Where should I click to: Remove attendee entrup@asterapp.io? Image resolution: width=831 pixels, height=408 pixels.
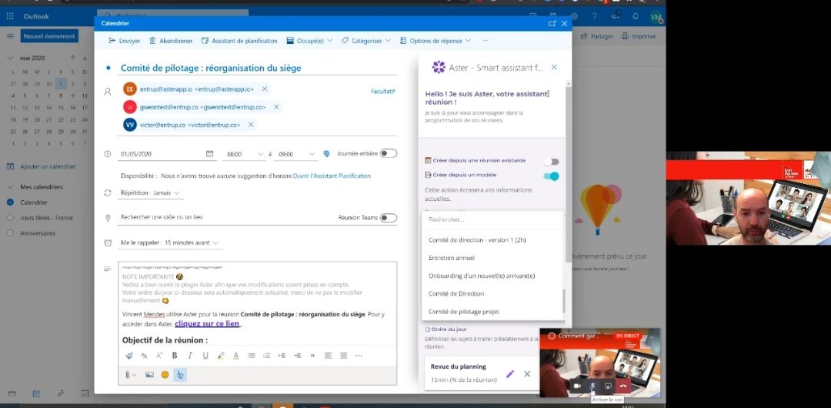(265, 89)
